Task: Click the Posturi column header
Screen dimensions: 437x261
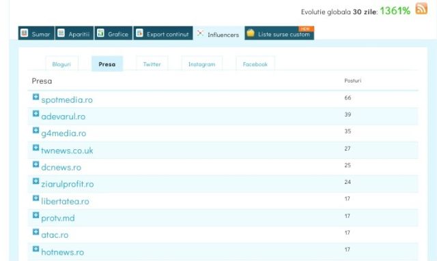Action: [353, 80]
